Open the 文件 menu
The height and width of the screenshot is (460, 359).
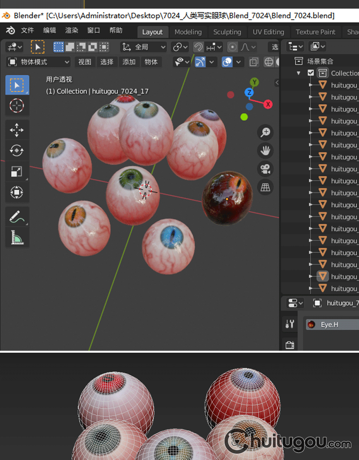[x=27, y=30]
